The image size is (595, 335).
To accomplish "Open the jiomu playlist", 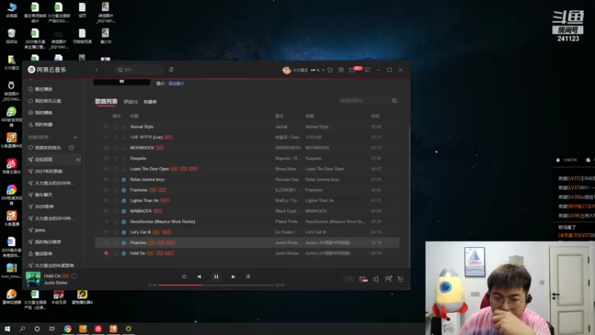I will pos(40,230).
